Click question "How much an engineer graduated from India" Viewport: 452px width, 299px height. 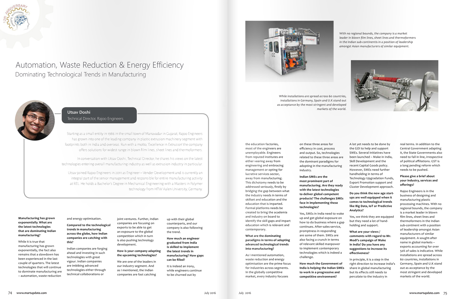pos(185,249)
